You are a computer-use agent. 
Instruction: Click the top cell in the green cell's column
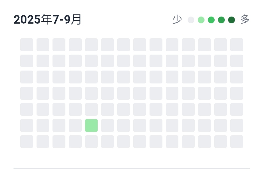coord(91,45)
